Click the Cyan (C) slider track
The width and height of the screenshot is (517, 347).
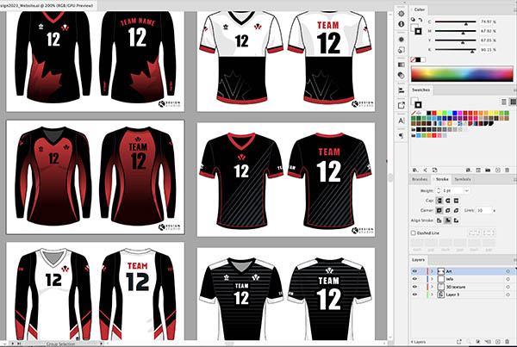coord(457,21)
